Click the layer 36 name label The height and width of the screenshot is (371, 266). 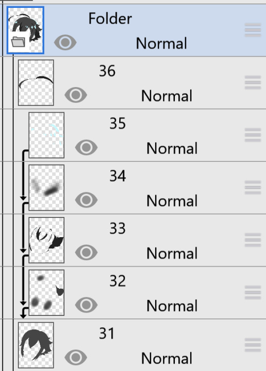coord(107,71)
